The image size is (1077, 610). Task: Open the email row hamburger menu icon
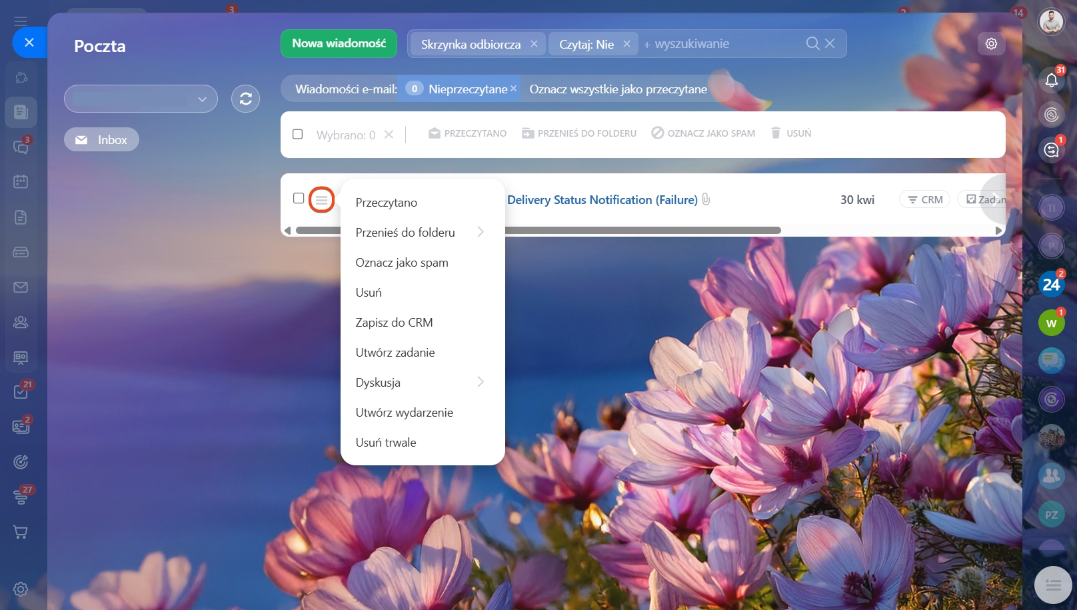coord(321,199)
